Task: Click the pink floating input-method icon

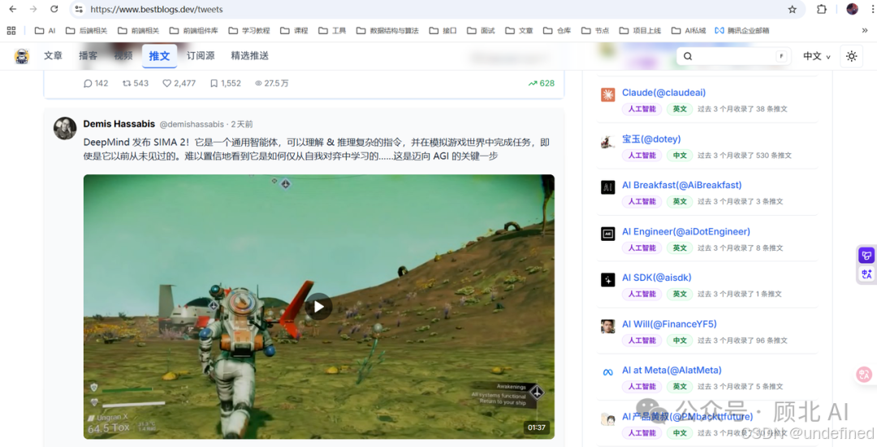Action: [864, 374]
